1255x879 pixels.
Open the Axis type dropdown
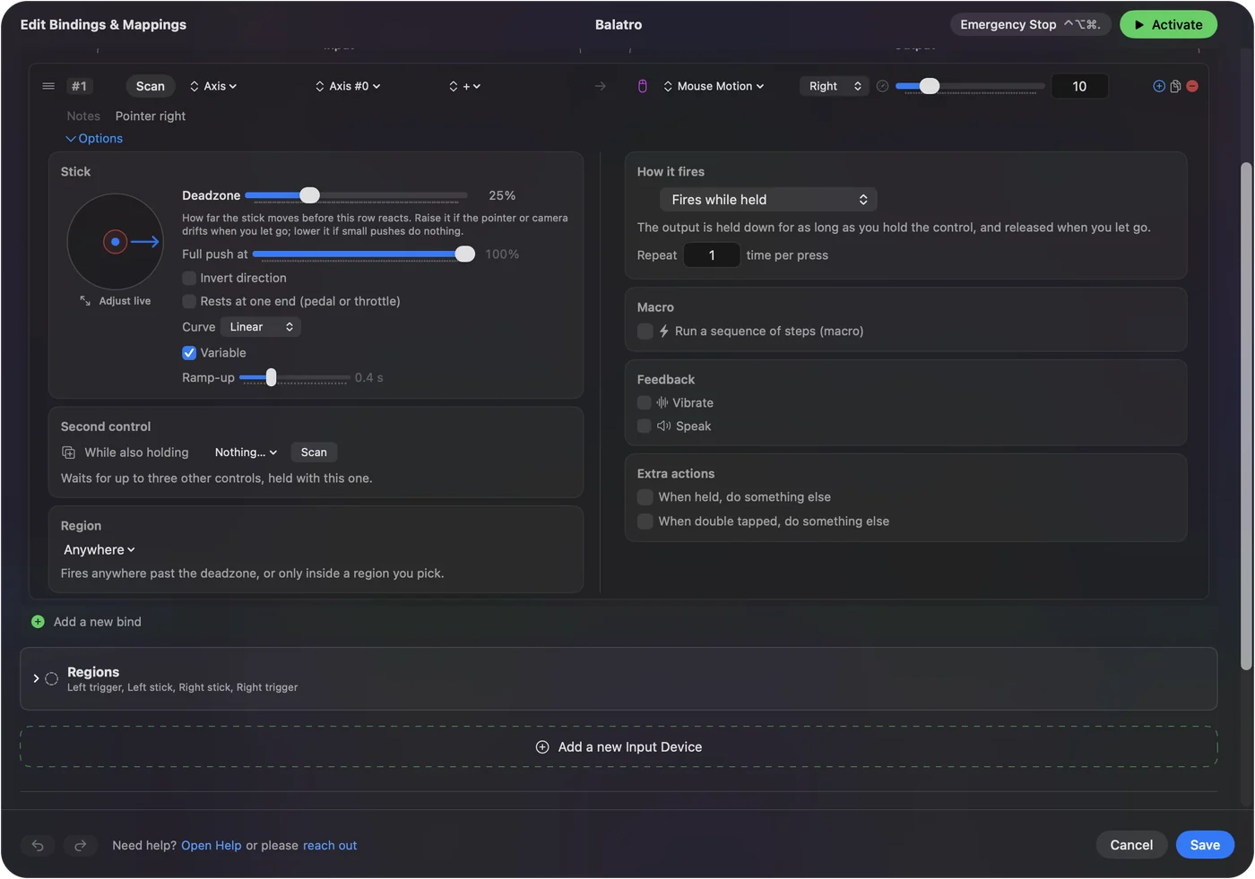coord(213,86)
